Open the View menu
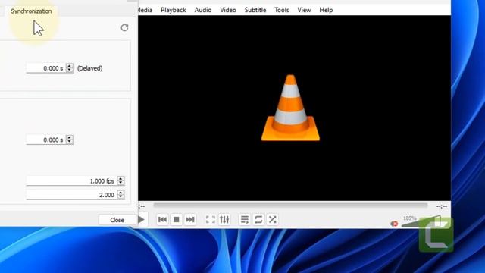The image size is (485, 273). pos(304,10)
